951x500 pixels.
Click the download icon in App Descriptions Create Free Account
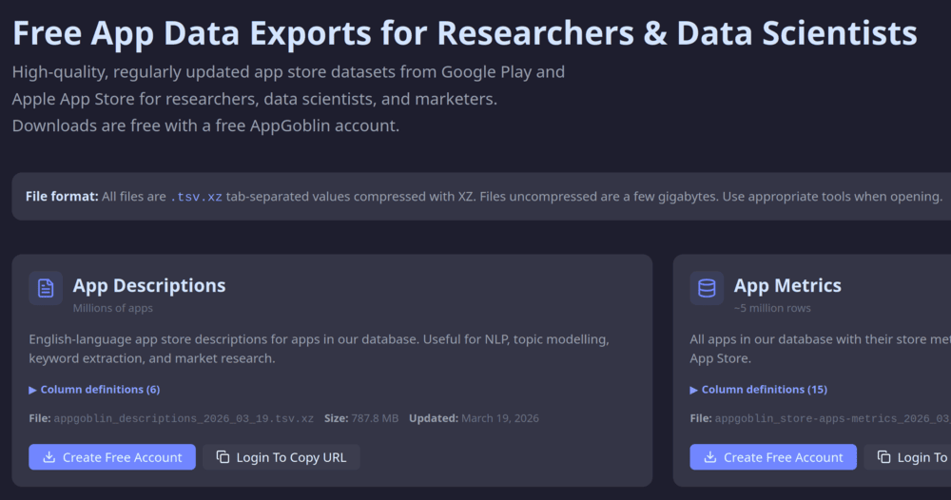click(49, 457)
